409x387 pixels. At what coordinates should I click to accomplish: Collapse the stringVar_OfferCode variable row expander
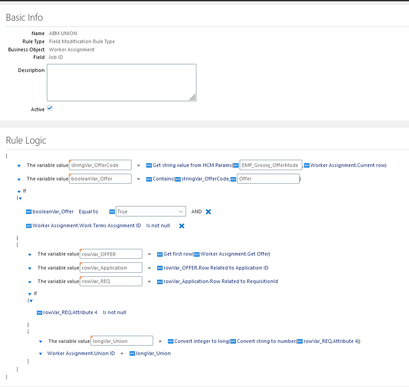coord(19,166)
